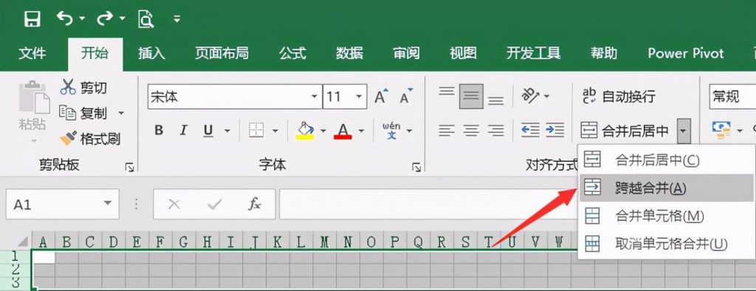Click the 复制 copy button
The image size is (756, 291).
[83, 114]
